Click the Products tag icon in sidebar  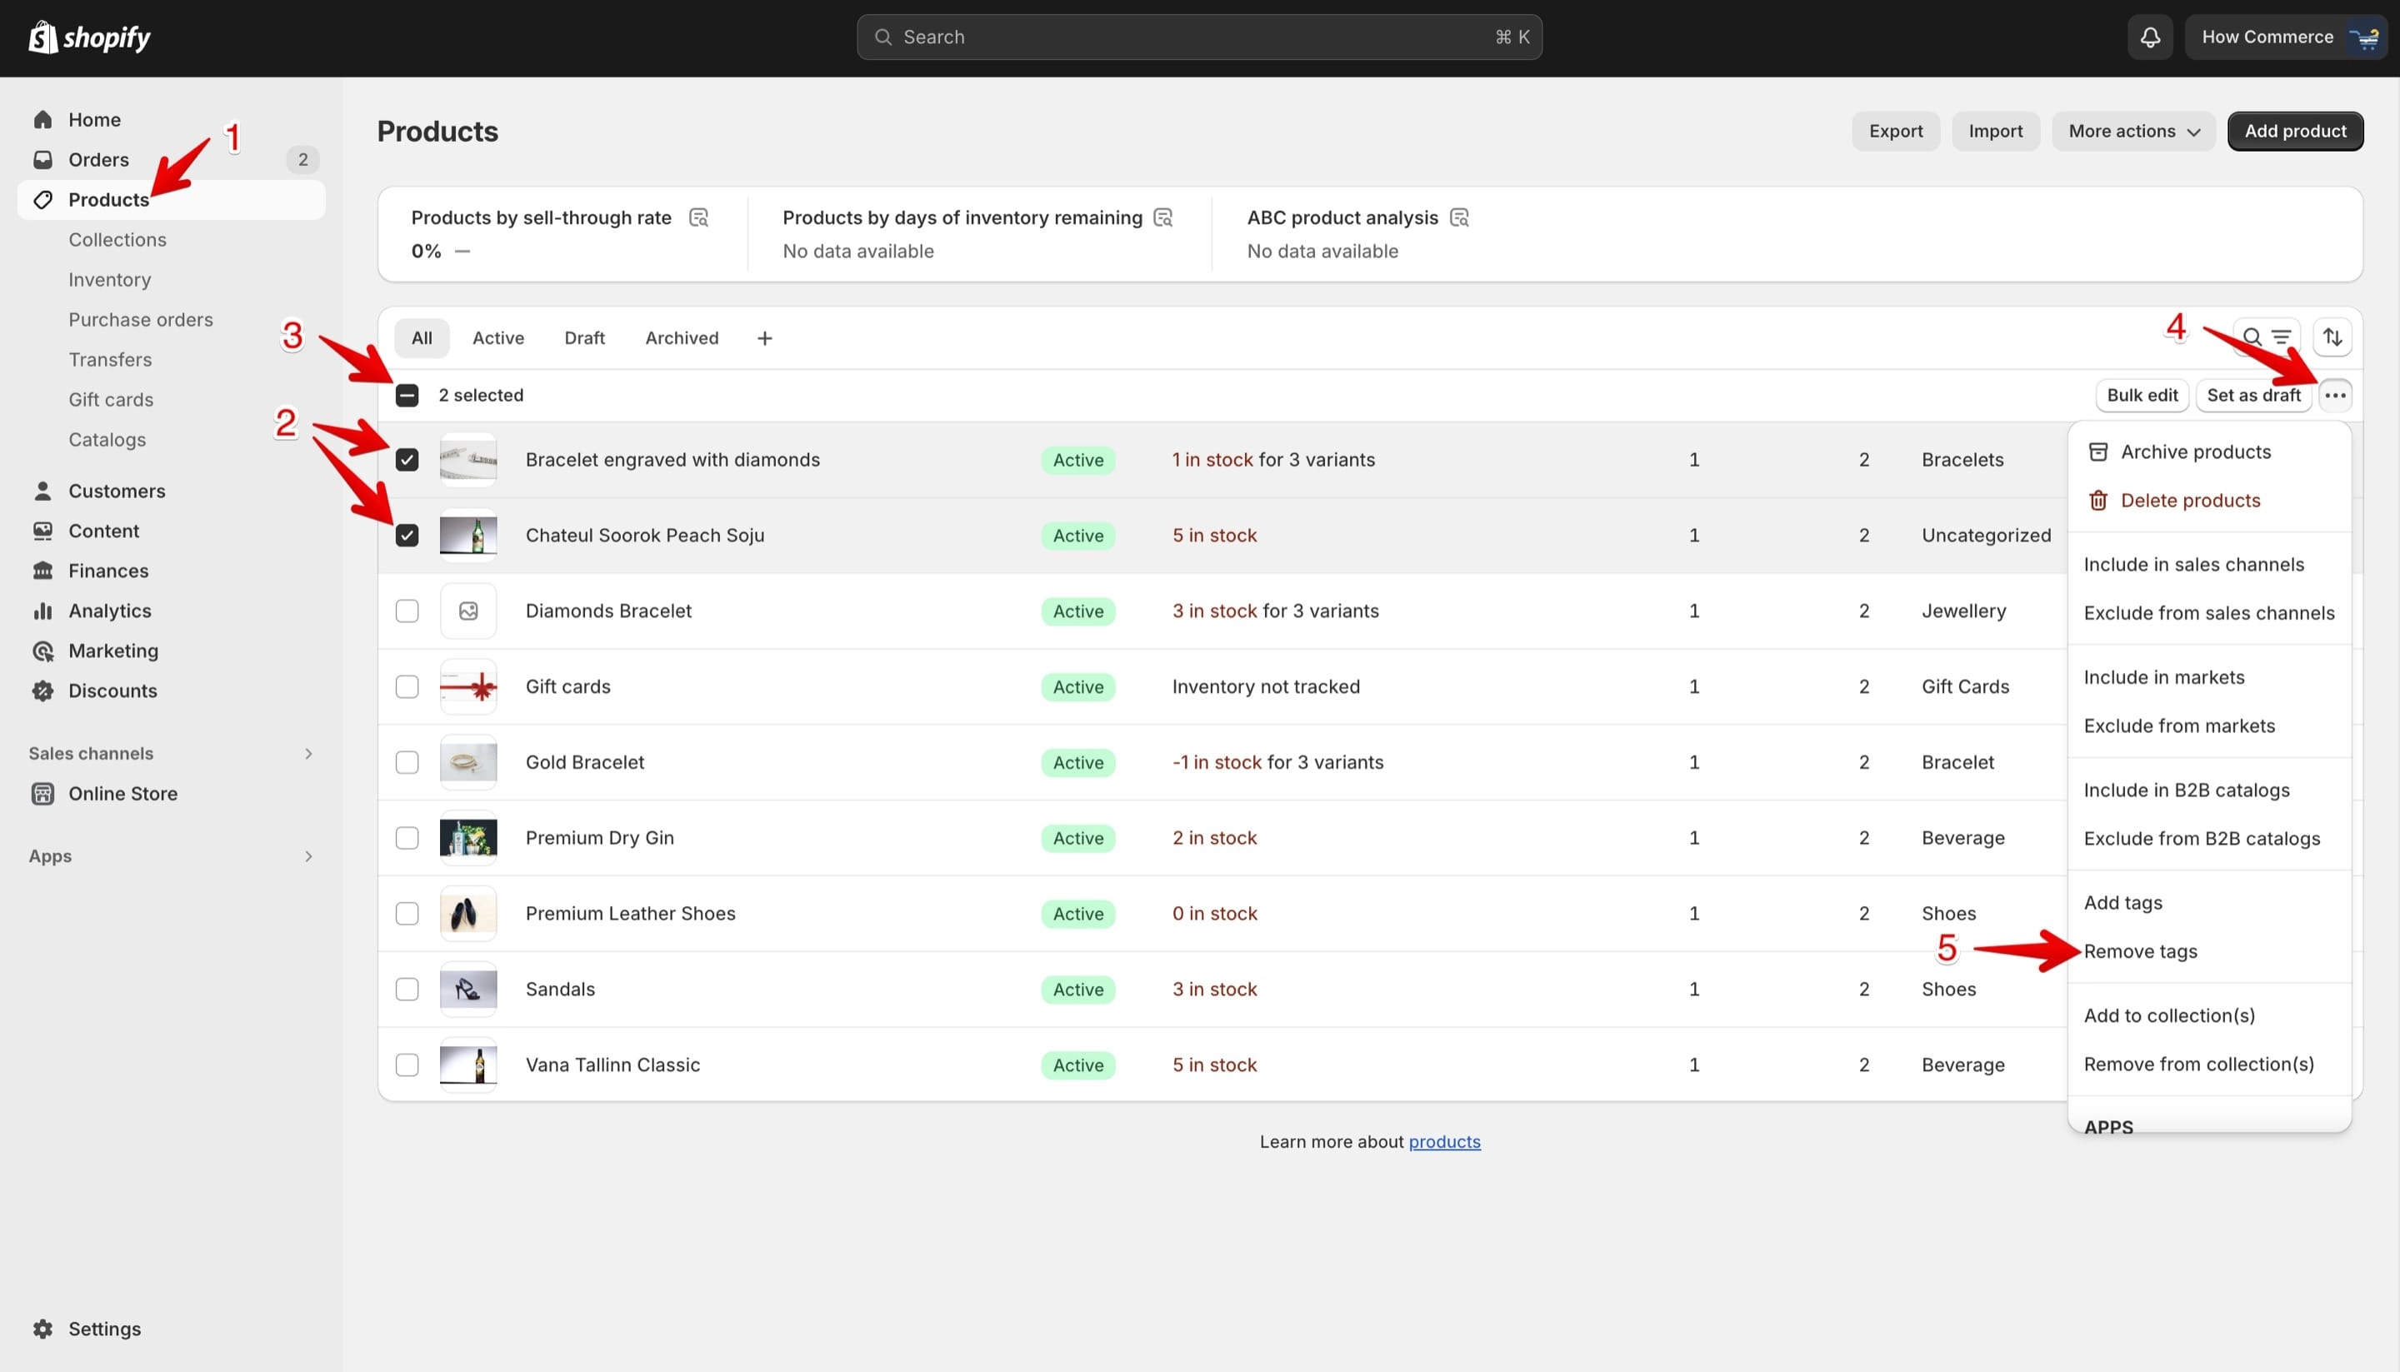click(42, 200)
